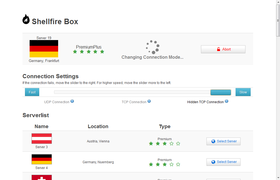Click the PremiumPlus star rating
The width and height of the screenshot is (280, 180).
(x=89, y=52)
